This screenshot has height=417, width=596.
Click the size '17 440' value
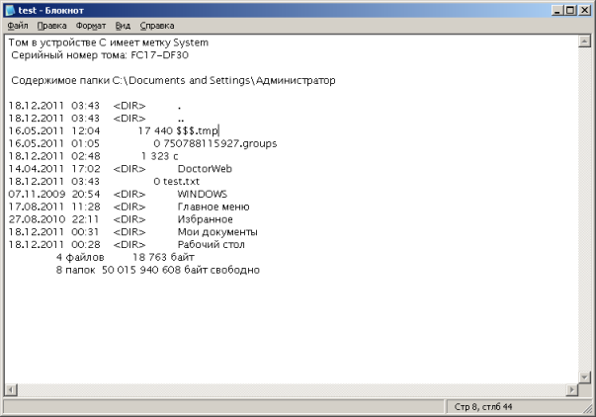coord(155,131)
